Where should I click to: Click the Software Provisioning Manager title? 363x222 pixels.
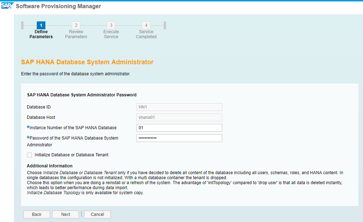click(58, 6)
